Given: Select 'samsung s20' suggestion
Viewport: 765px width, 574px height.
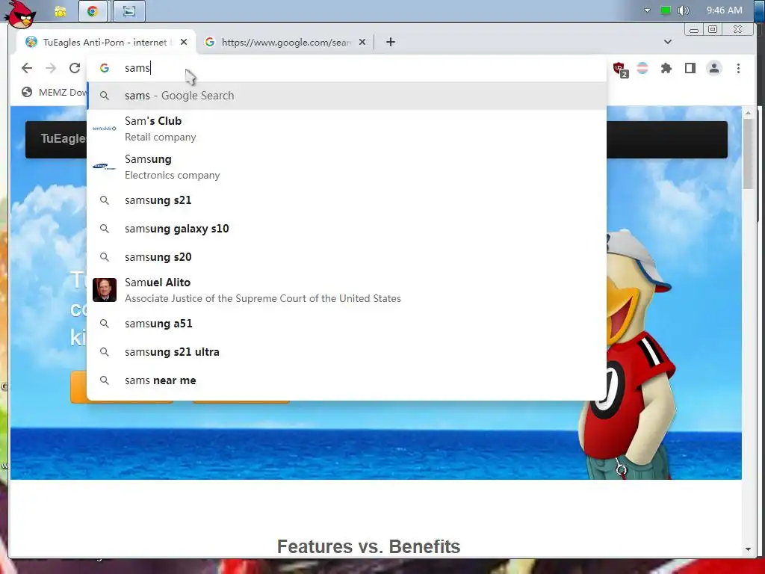Looking at the screenshot, I should click(x=347, y=257).
